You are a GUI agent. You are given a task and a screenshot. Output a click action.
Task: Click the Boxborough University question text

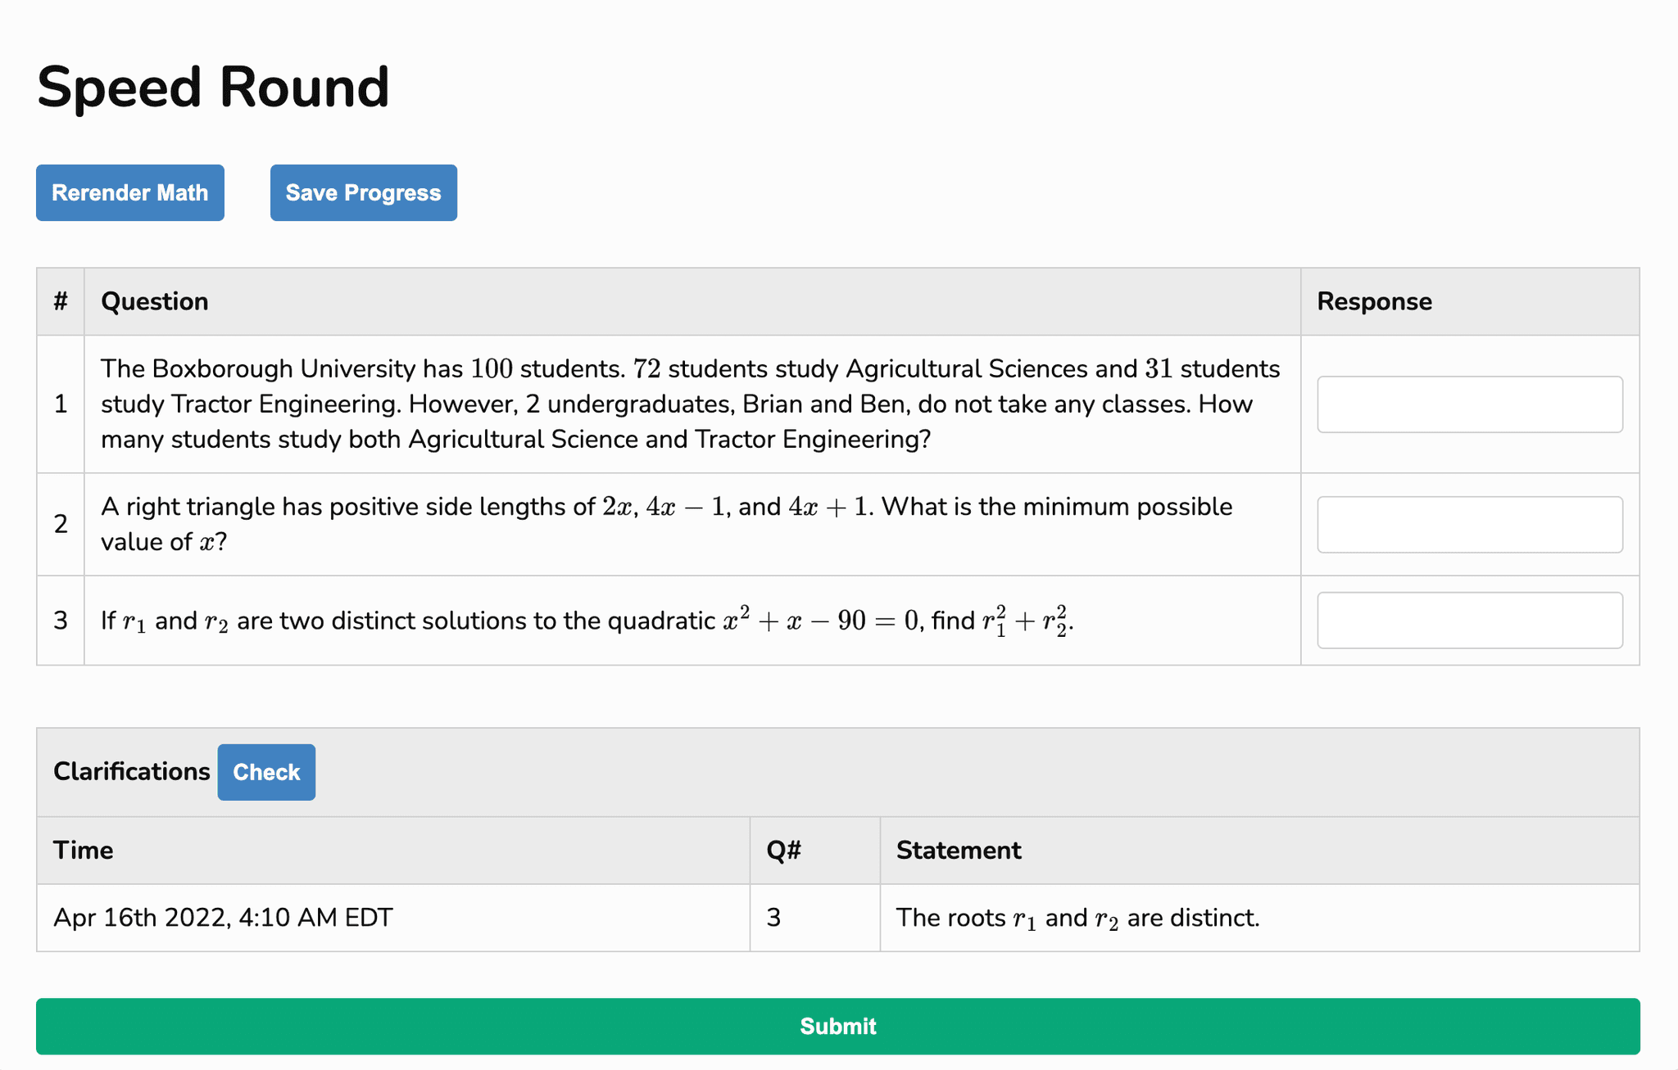click(x=690, y=404)
